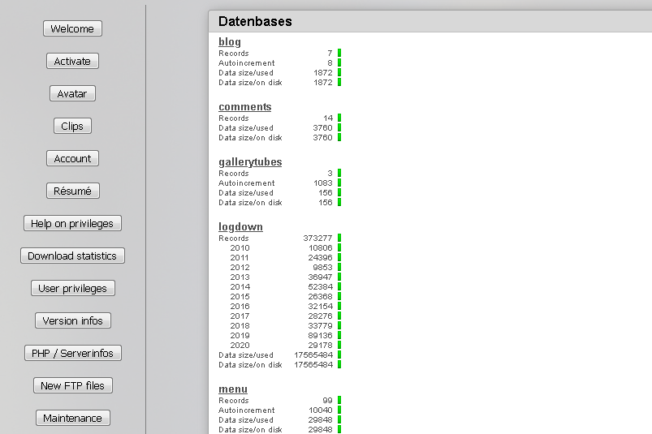
Task: Go to the Avatar section
Action: click(72, 93)
